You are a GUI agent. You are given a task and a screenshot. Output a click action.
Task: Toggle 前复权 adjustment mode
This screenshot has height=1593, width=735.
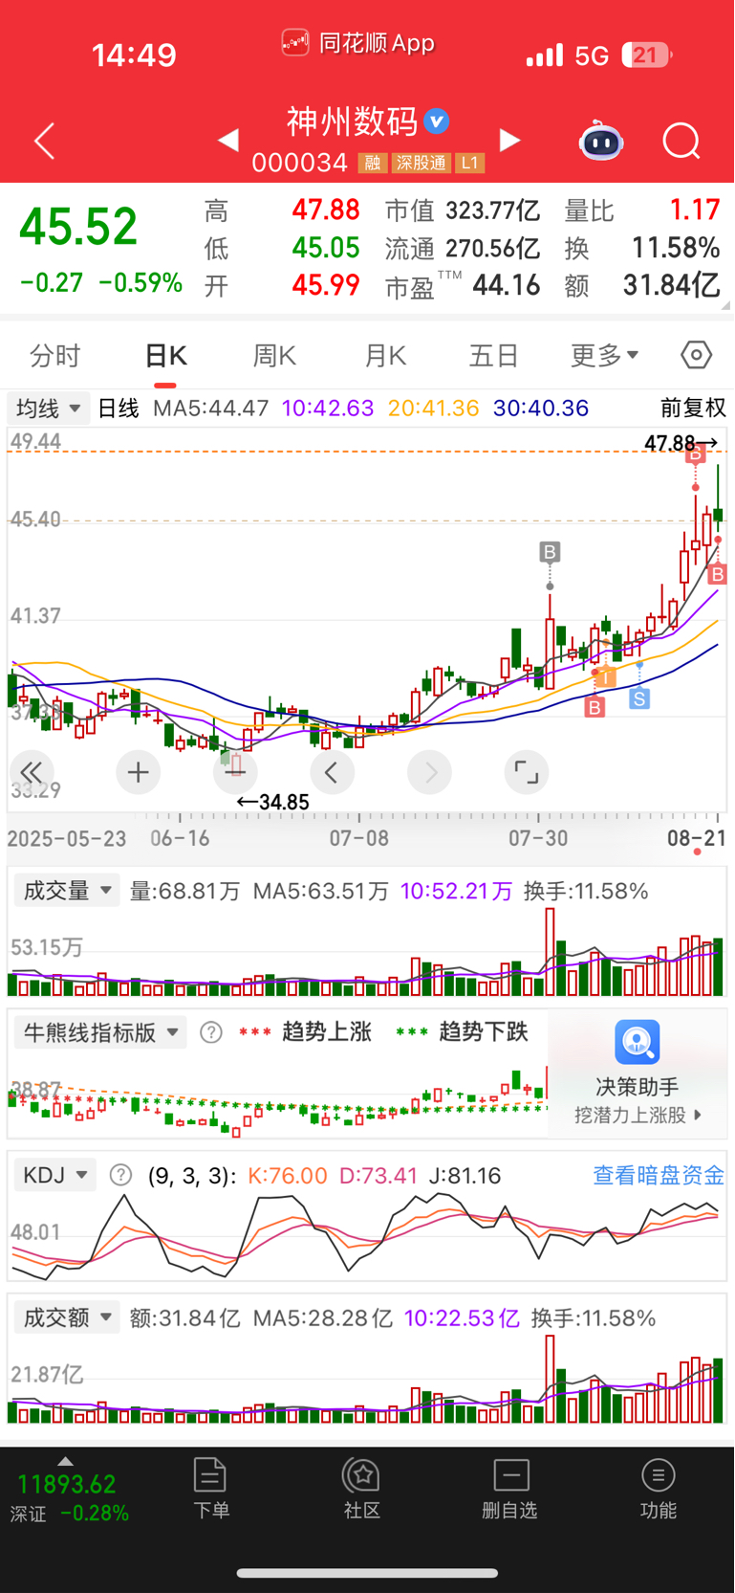pyautogui.click(x=693, y=409)
